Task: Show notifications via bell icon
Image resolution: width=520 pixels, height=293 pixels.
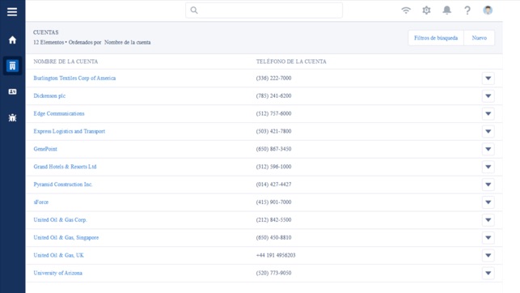Action: 447,11
